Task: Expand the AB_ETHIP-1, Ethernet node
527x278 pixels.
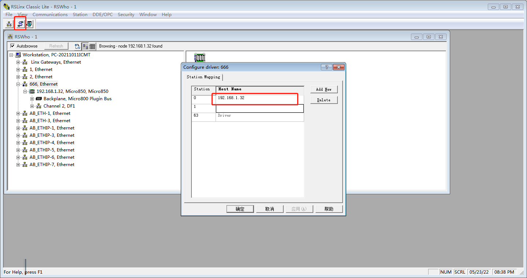Action: click(18, 128)
